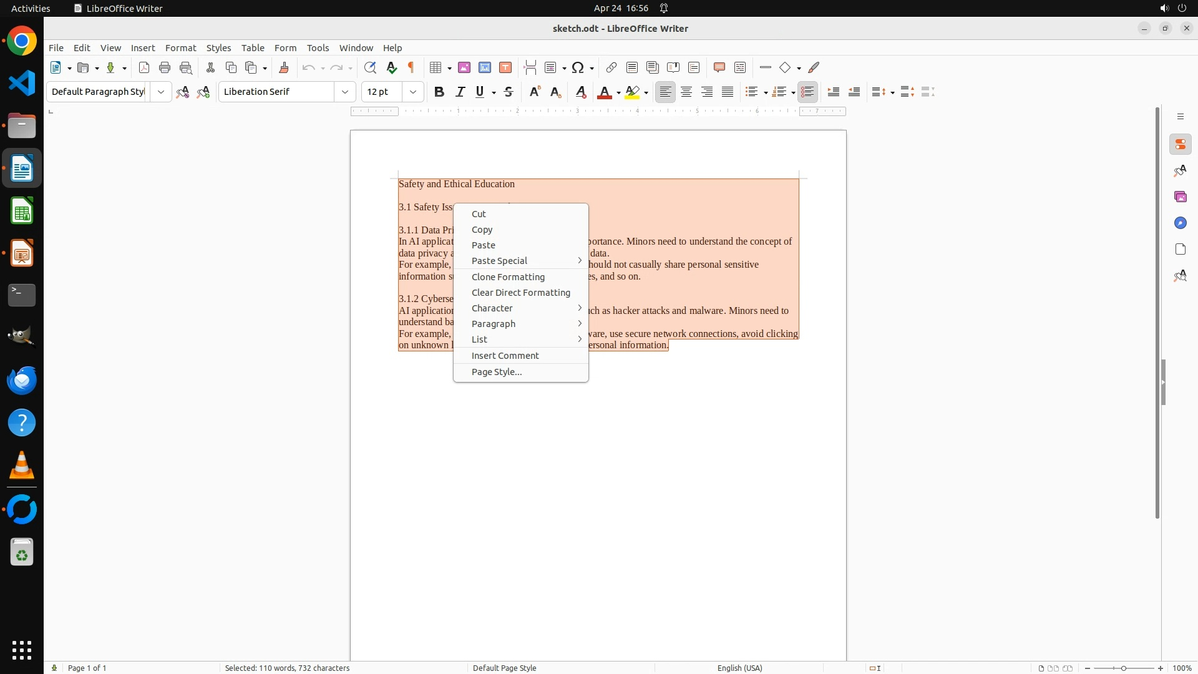Click the Insert Hyperlink toolbar icon
Screen dimensions: 1198x674
coord(611,67)
